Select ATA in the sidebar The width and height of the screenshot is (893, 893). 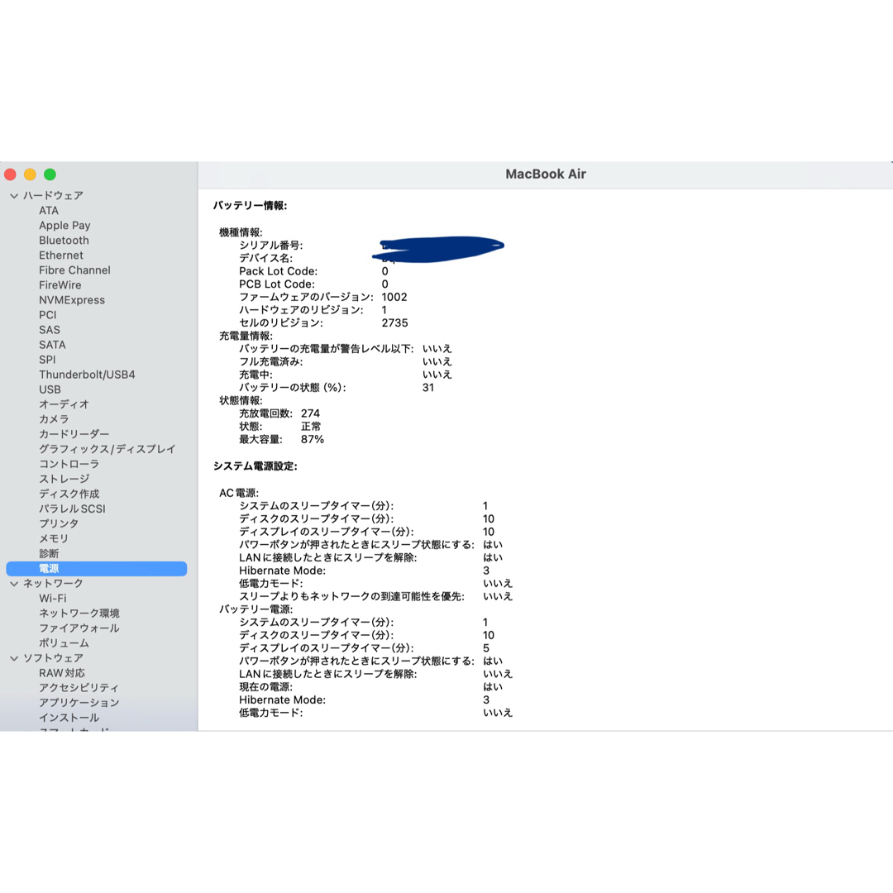(x=49, y=211)
